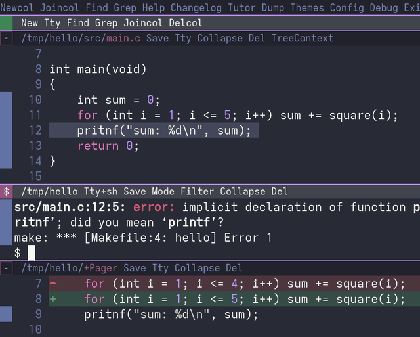This screenshot has width=420, height=337.
Task: Click Grep in the column tag
Action: [x=106, y=23]
